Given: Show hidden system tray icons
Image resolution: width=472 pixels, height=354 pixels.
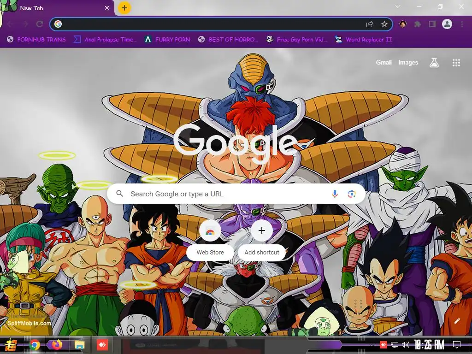Looking at the screenshot, I should (x=372, y=345).
